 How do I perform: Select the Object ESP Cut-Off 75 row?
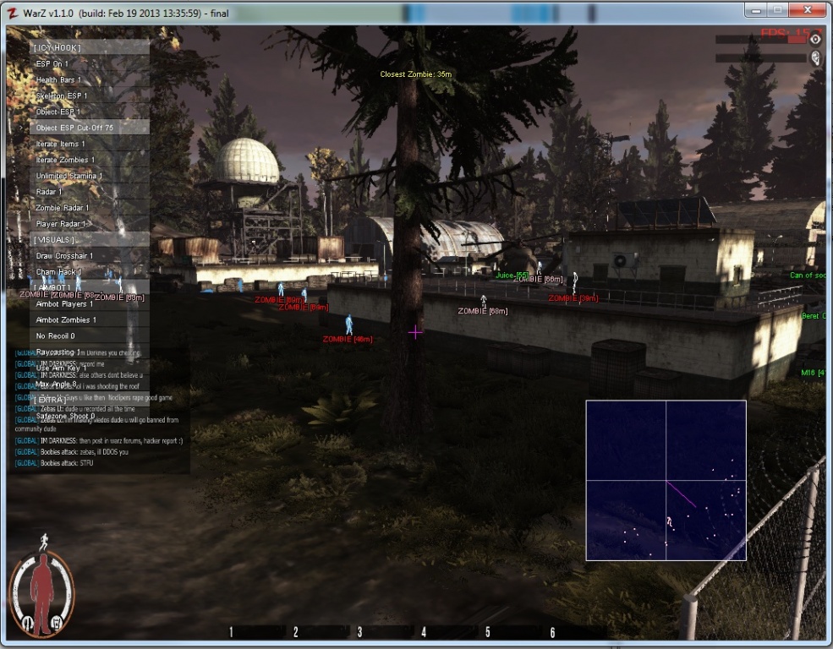click(90, 128)
